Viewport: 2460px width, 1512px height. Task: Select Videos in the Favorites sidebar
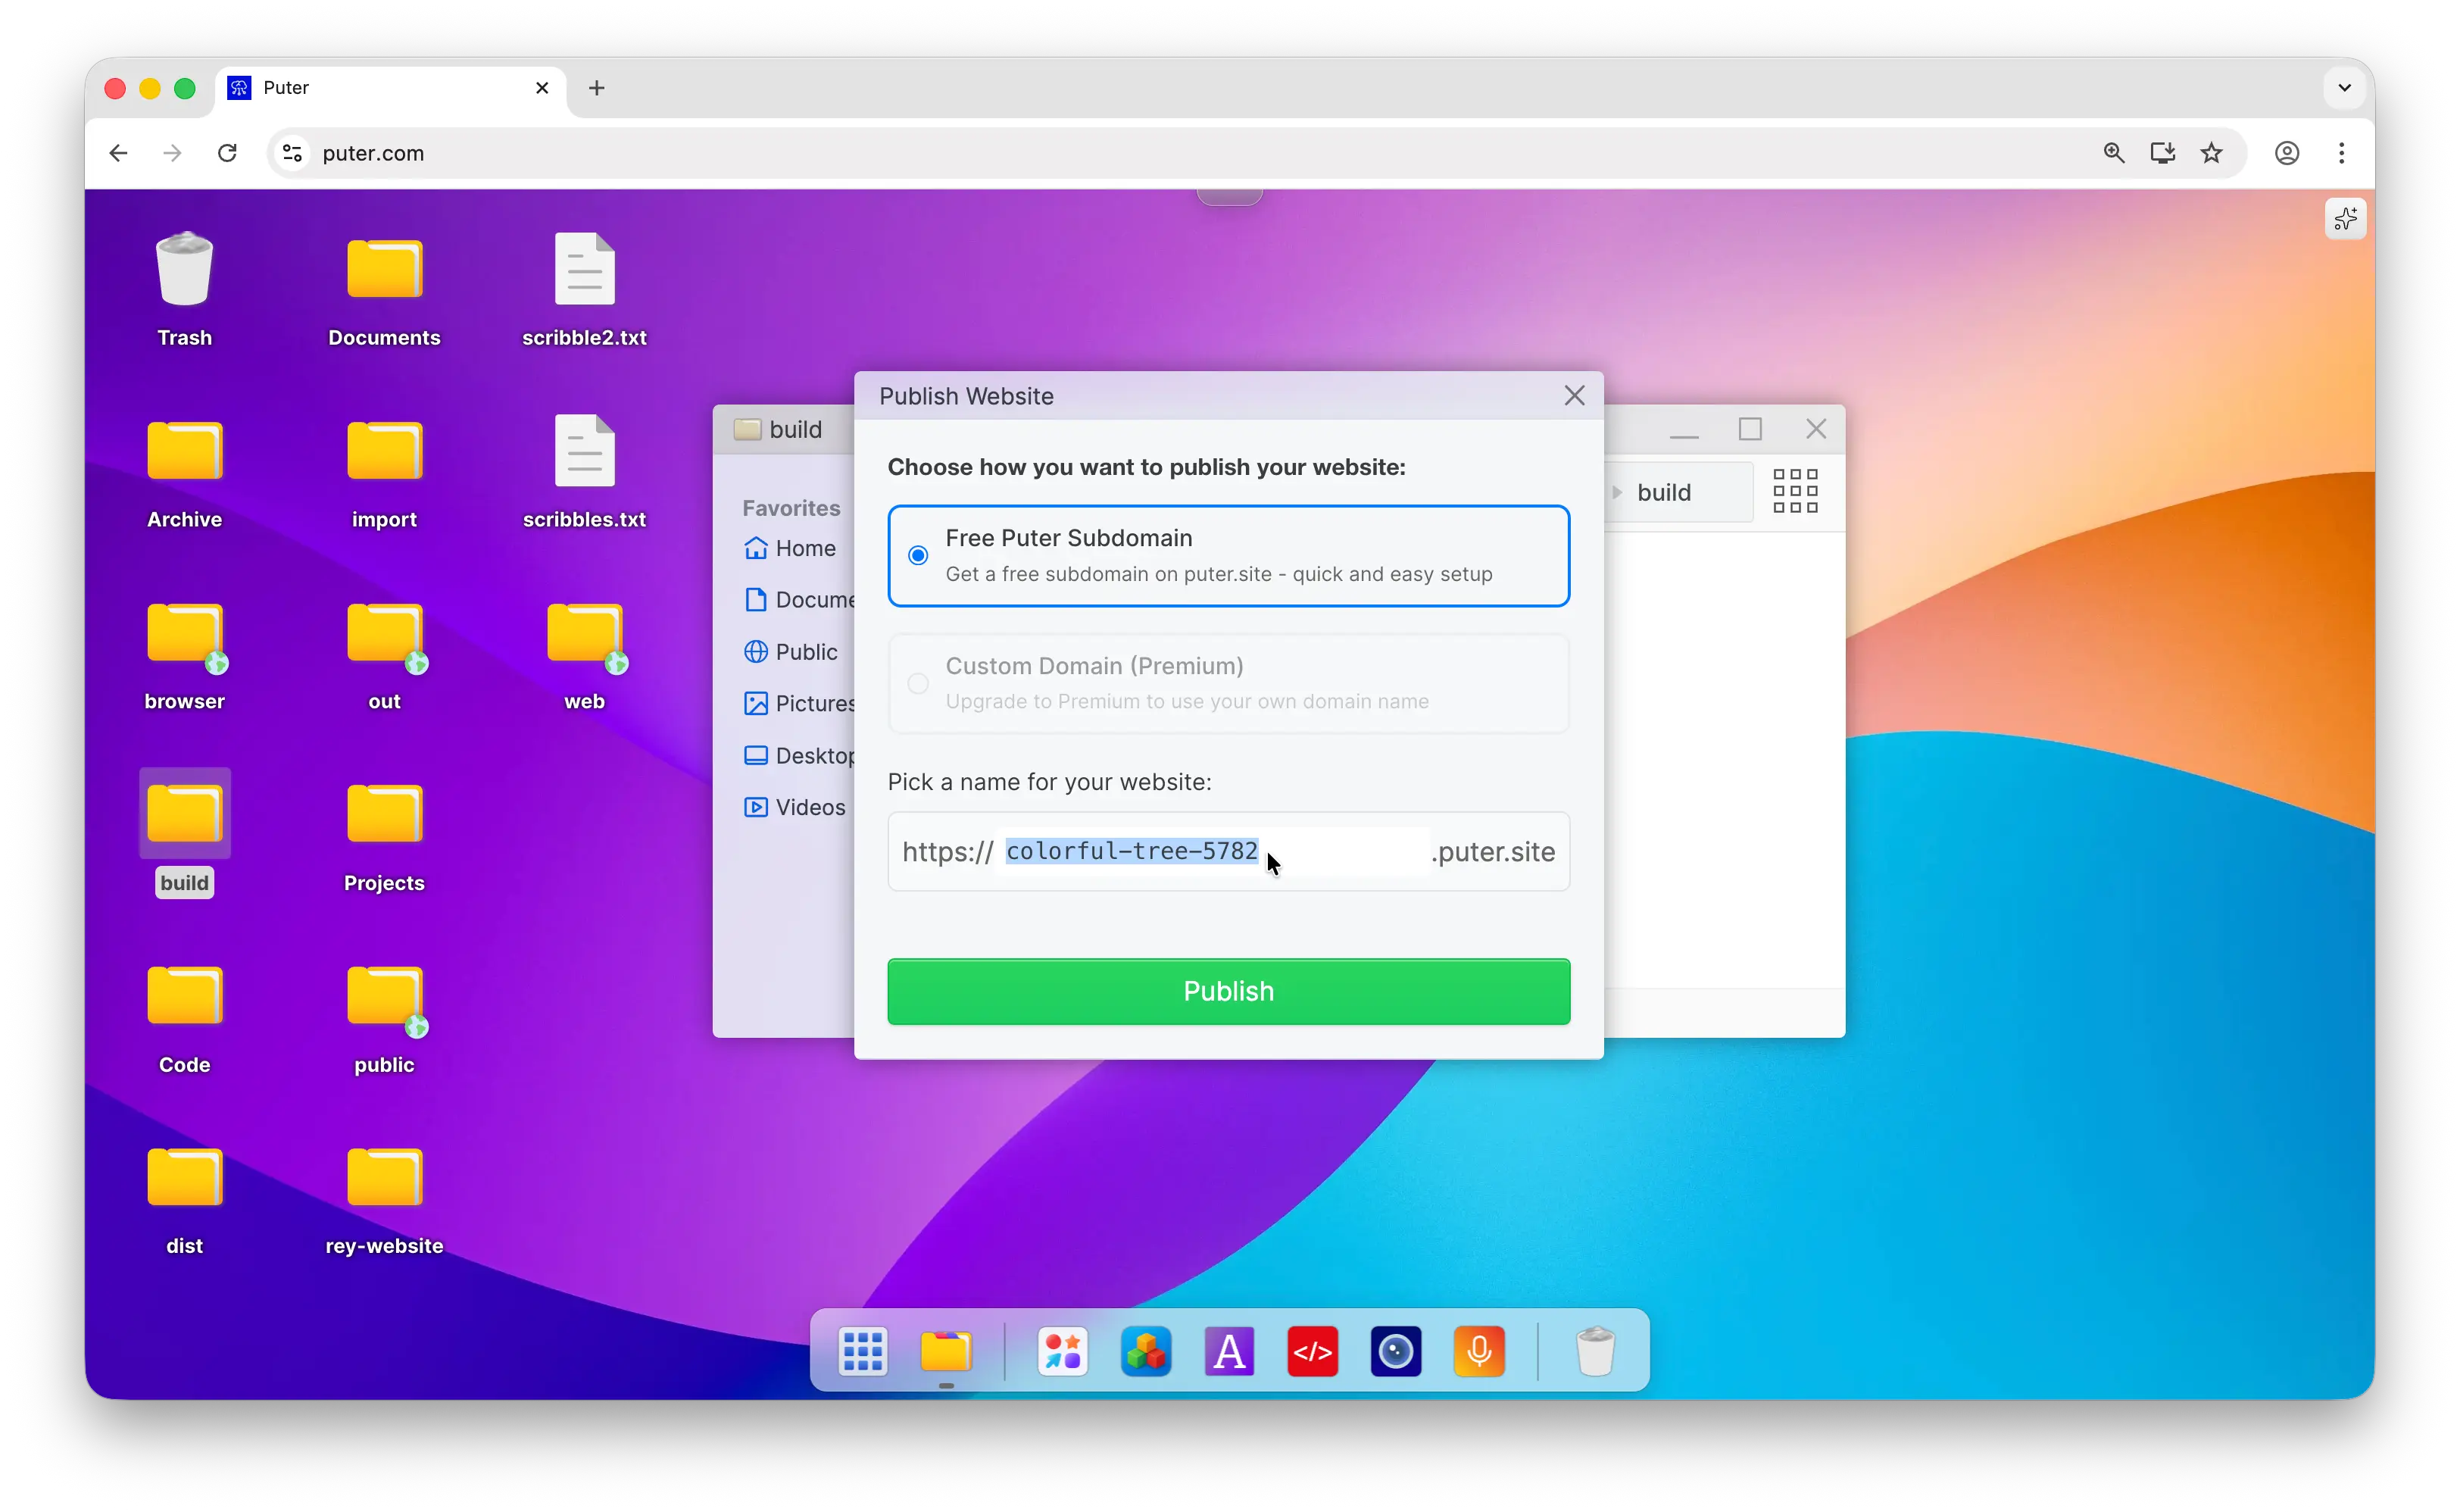tap(796, 807)
